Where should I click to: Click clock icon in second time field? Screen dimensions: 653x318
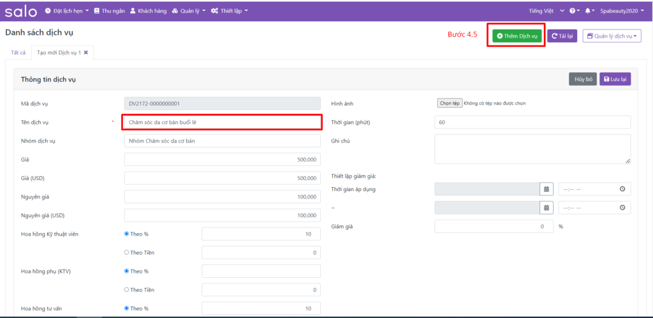622,208
